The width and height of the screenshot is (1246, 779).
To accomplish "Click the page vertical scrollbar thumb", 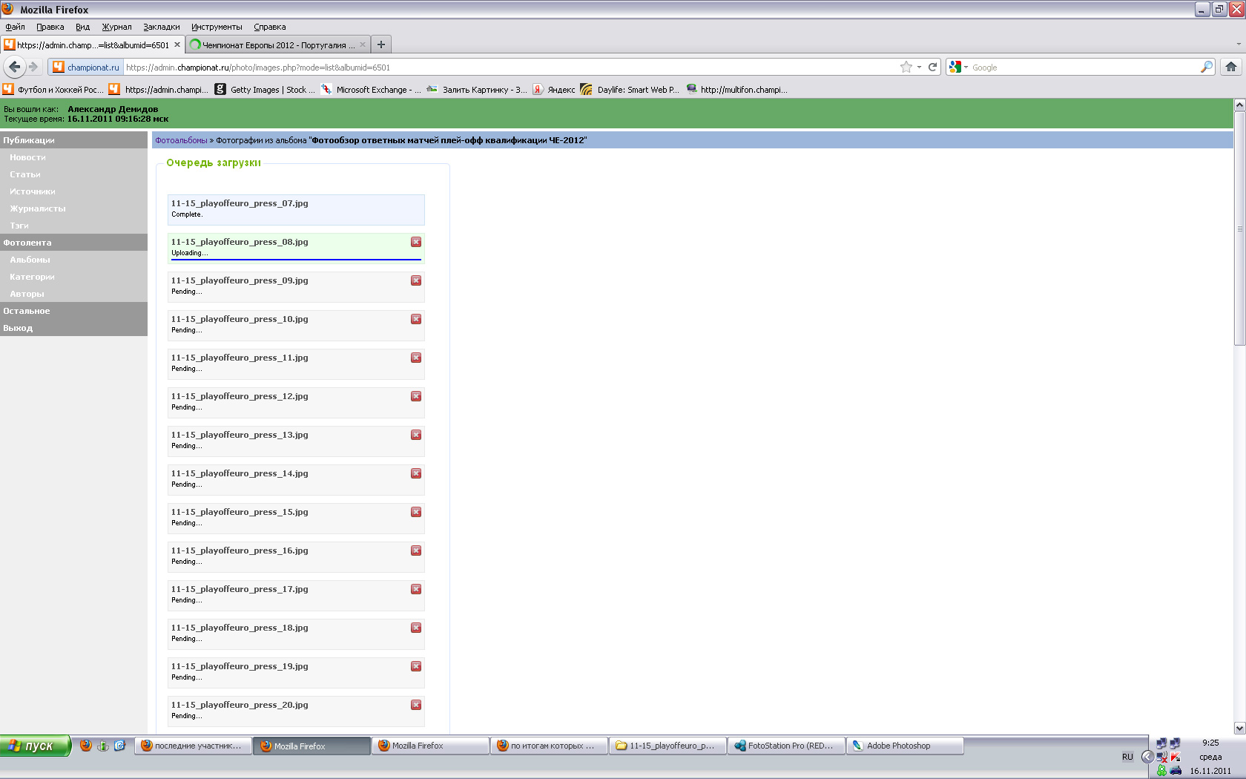I will click(1239, 229).
